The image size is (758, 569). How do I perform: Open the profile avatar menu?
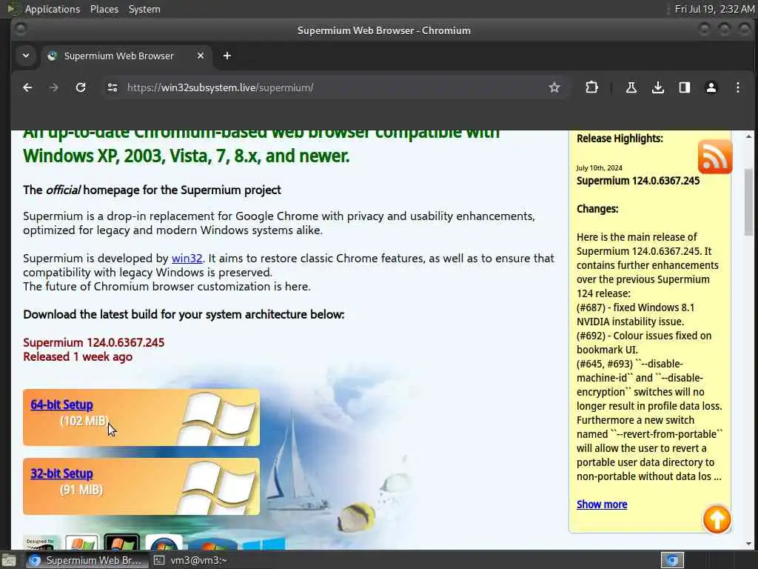[x=711, y=87]
